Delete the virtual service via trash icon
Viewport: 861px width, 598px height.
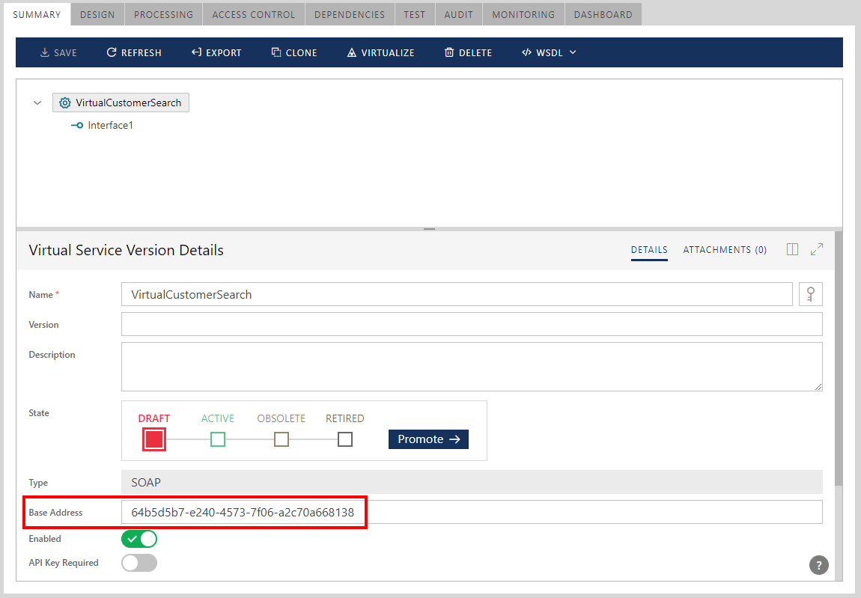[449, 52]
